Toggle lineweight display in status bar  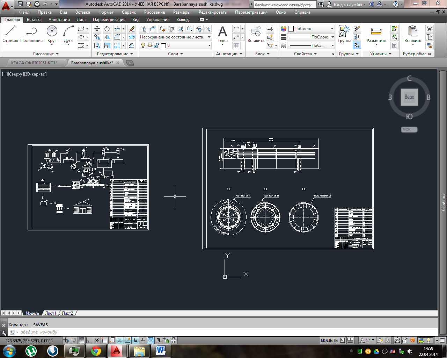(143, 340)
